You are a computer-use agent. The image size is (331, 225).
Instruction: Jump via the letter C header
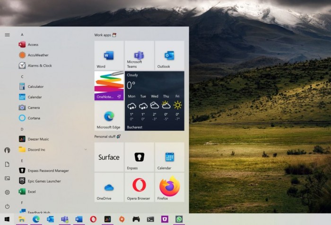click(x=22, y=77)
